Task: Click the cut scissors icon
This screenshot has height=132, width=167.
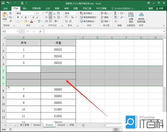Action: click(x=11, y=13)
